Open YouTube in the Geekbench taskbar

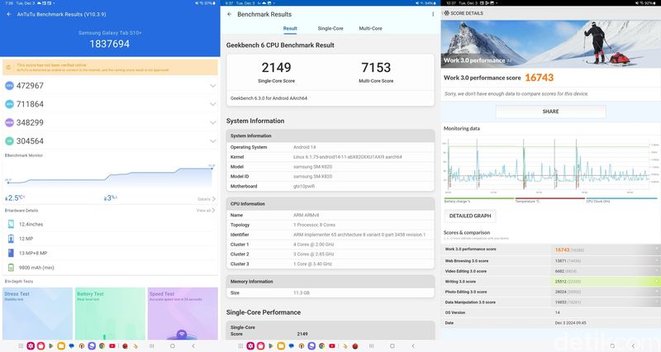tap(332, 345)
